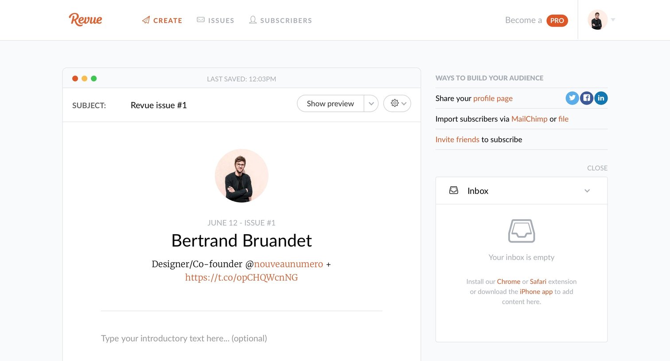Share profile page on Facebook
Screen dimensions: 670x361
[x=586, y=98]
